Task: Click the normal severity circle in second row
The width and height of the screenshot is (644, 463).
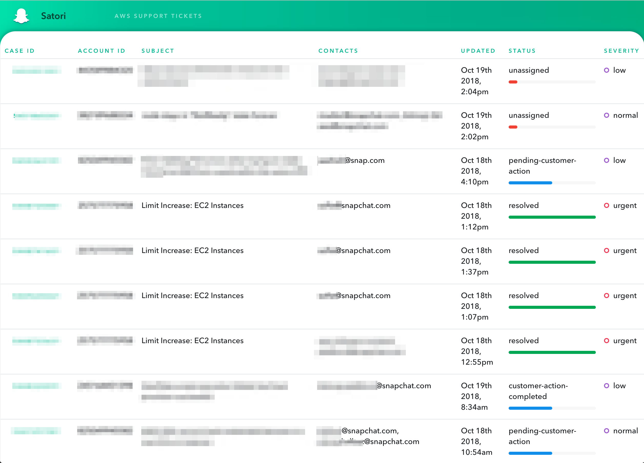Action: [606, 115]
